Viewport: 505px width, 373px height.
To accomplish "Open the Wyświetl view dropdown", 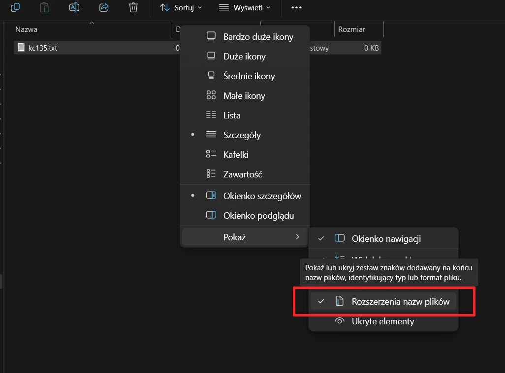I will point(245,7).
